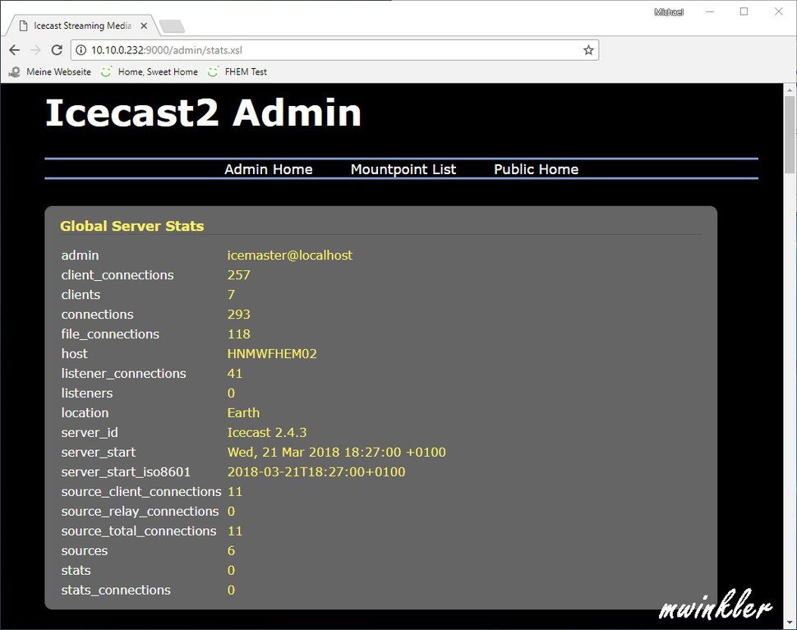Screen dimensions: 797x630
Task: Open Home, Sweet Home bookmark
Action: point(150,71)
